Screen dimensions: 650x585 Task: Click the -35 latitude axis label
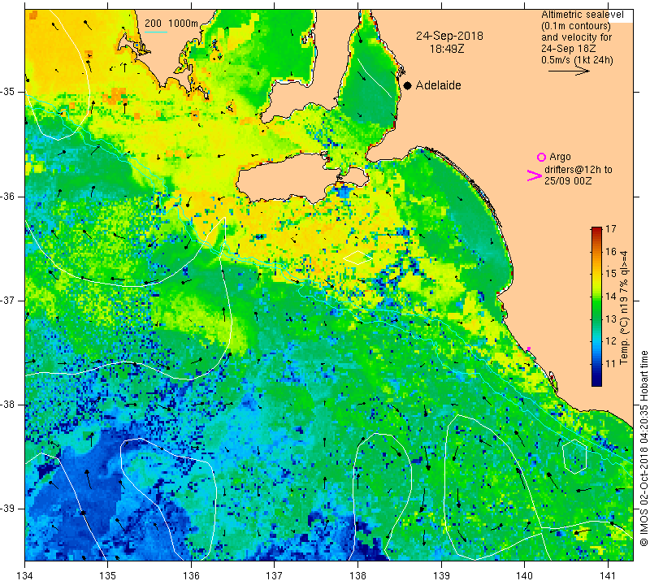[8, 92]
